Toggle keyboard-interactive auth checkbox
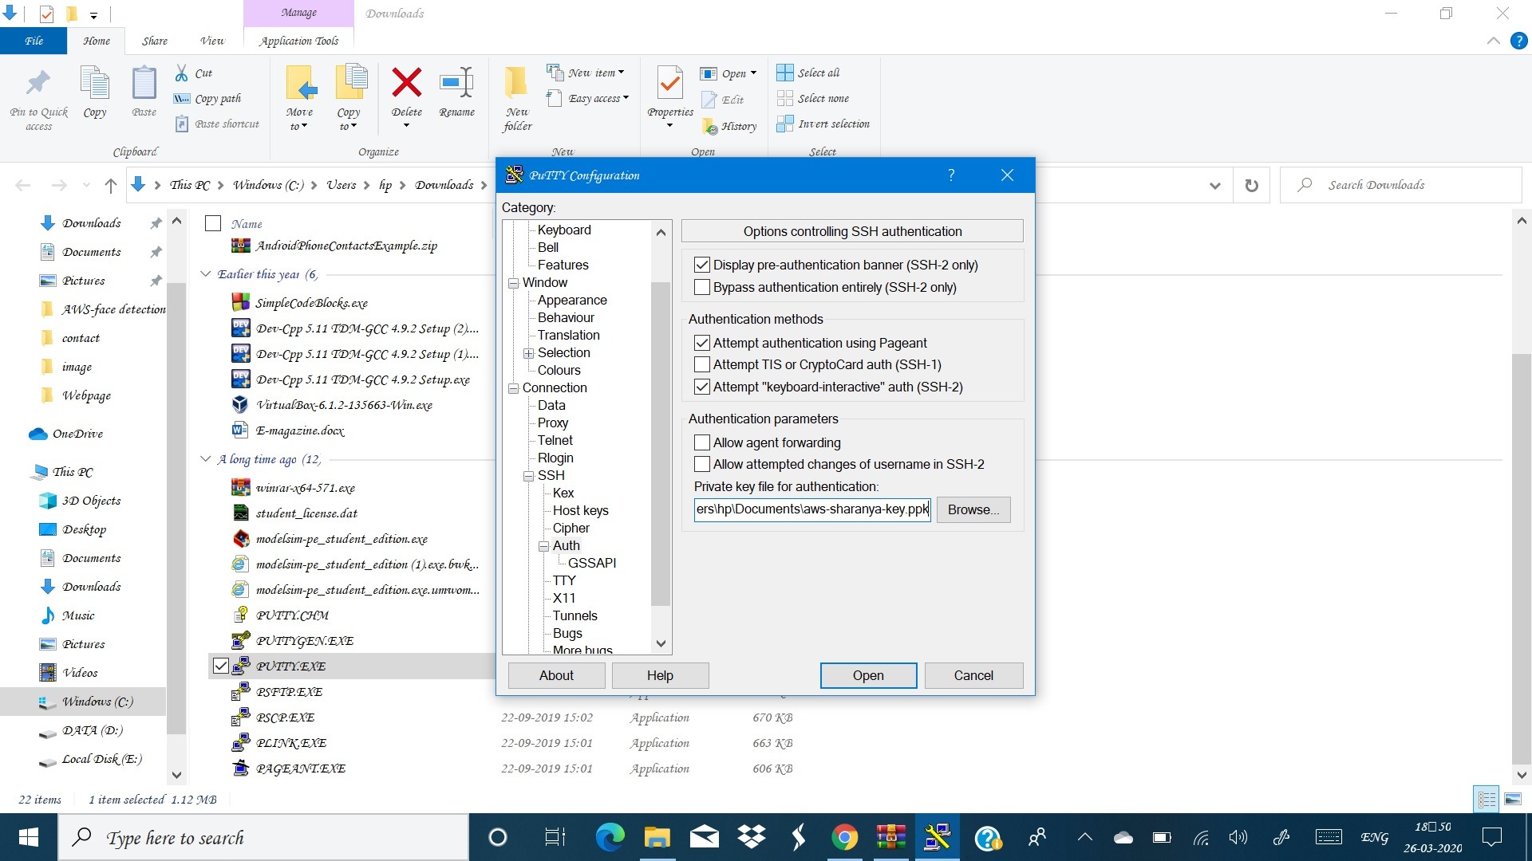This screenshot has height=861, width=1532. pos(702,387)
